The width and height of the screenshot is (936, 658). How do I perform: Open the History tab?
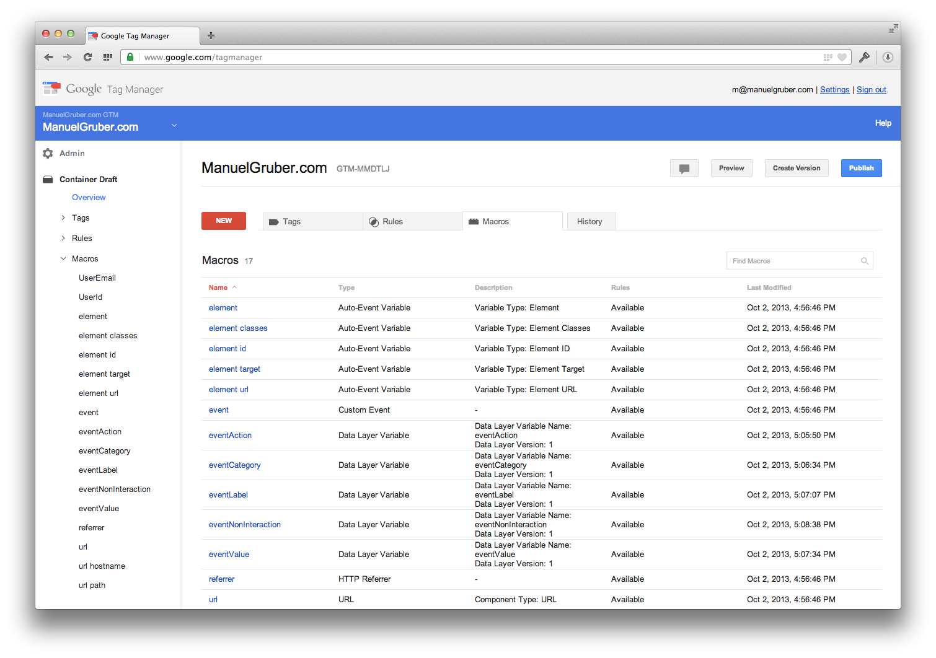coord(591,221)
